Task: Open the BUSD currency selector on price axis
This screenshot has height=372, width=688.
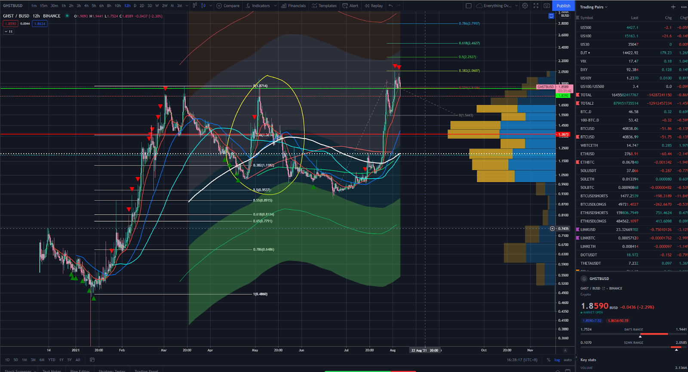Action: click(x=565, y=15)
